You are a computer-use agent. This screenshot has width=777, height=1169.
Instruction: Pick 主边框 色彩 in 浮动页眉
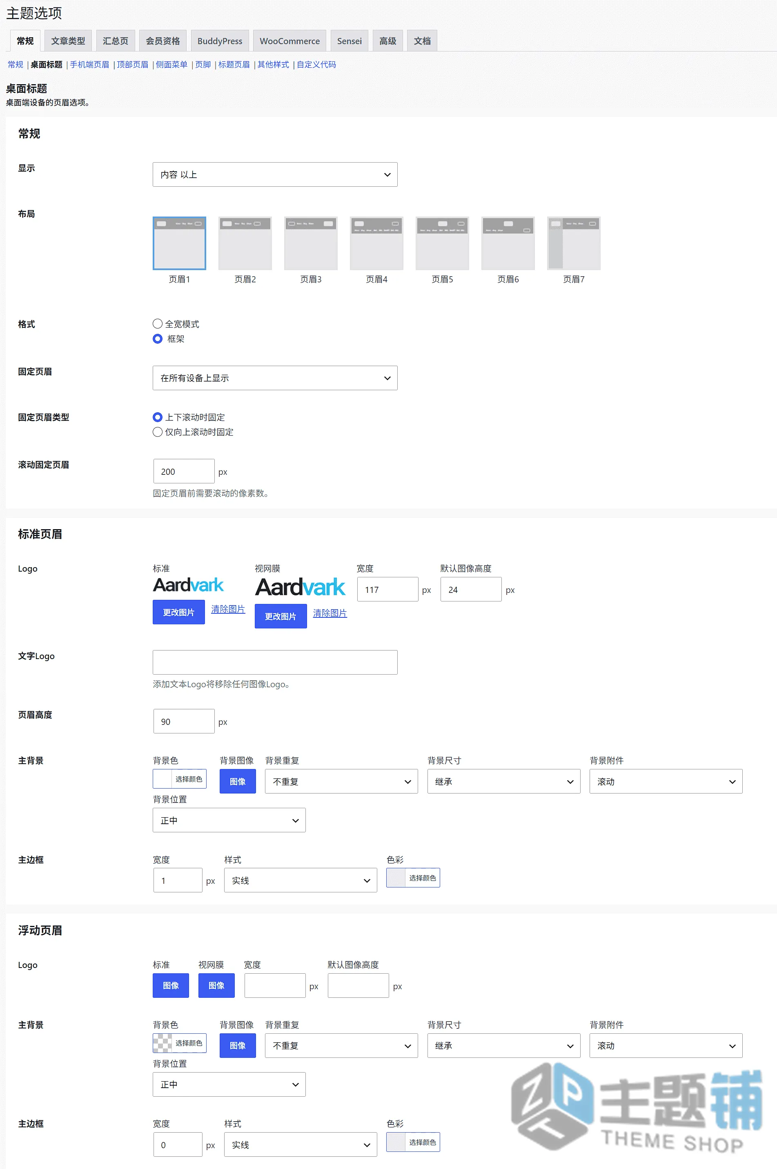tap(413, 1142)
